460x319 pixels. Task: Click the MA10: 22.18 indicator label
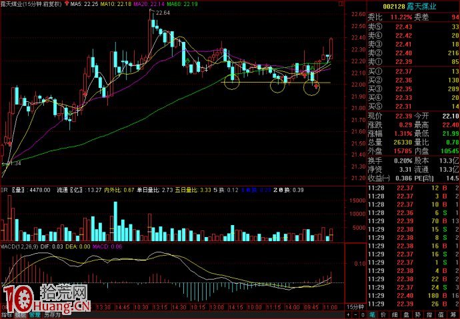115,4
